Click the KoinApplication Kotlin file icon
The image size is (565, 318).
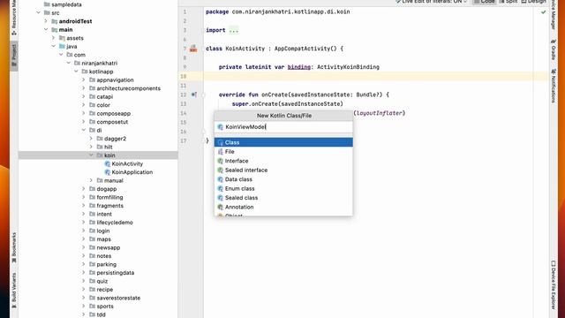click(x=107, y=172)
